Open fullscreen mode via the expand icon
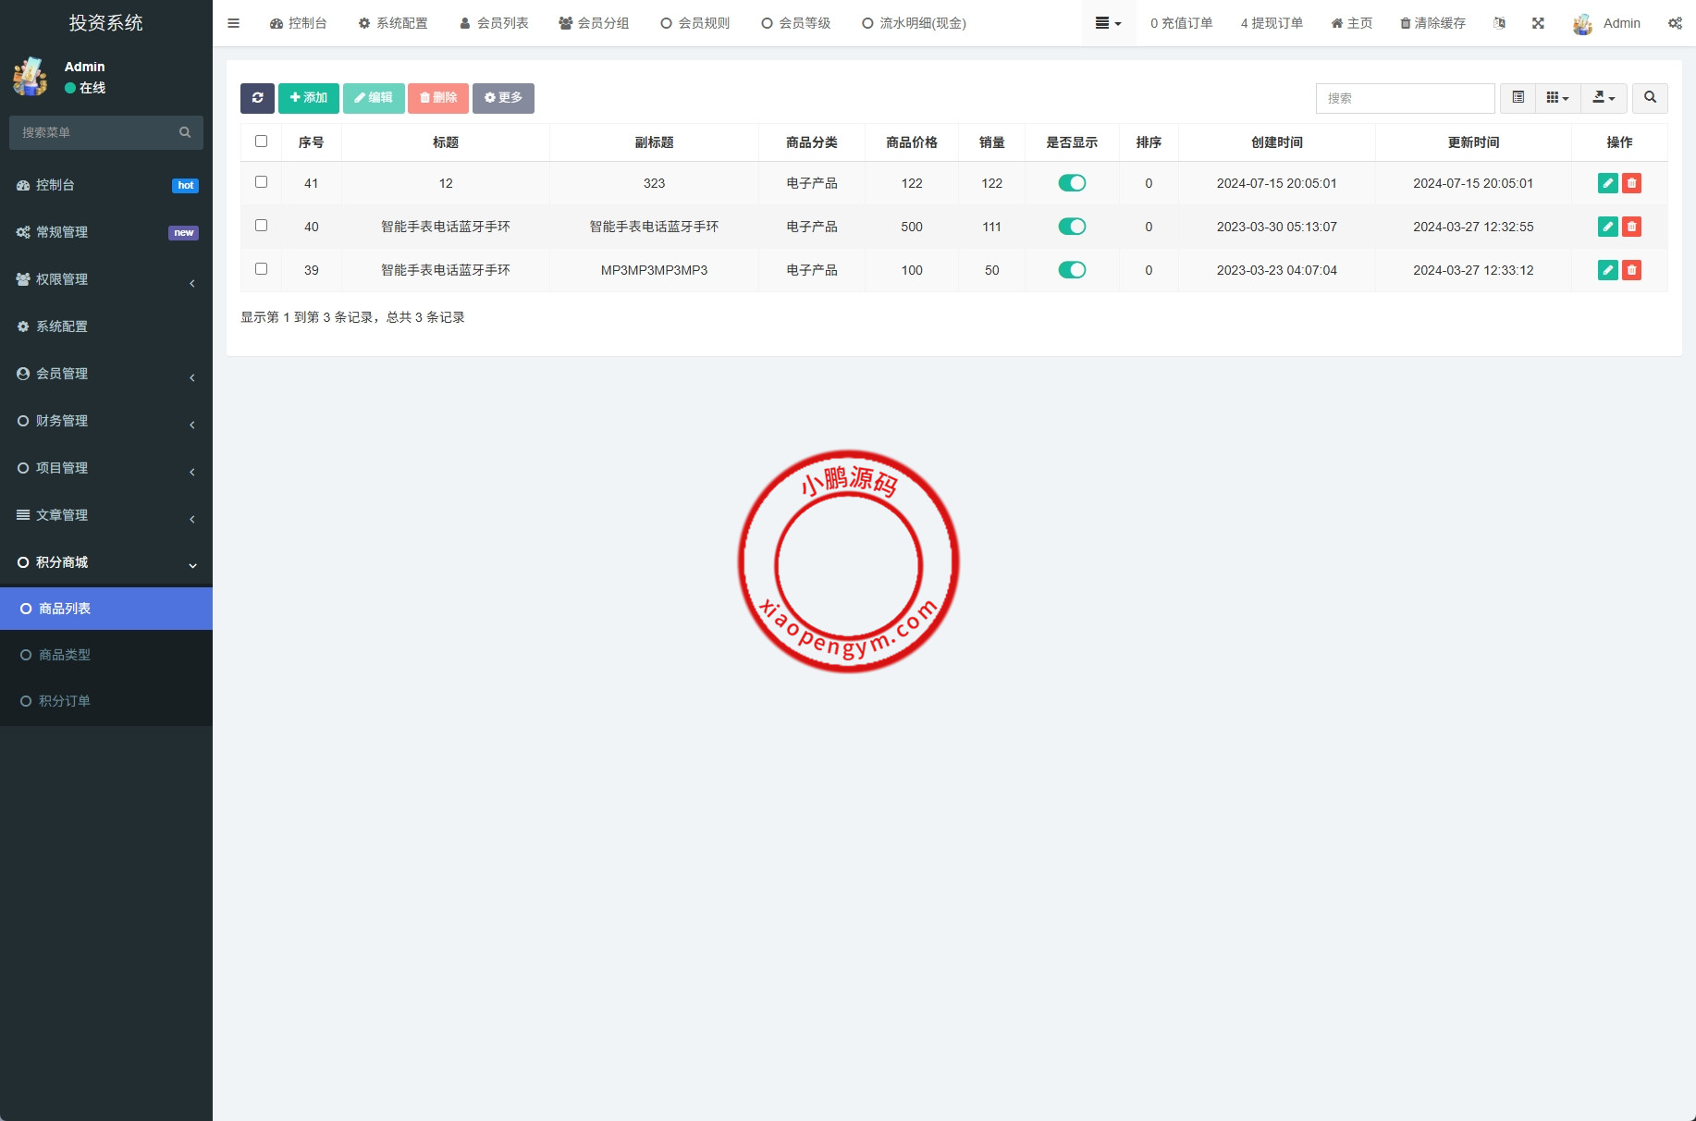Viewport: 1696px width, 1121px height. (1538, 22)
